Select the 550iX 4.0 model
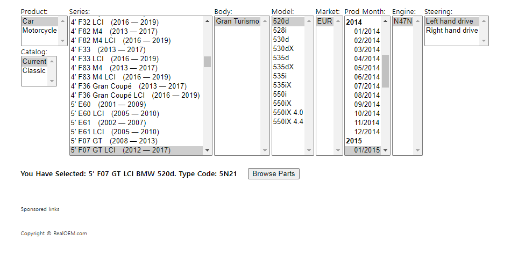The image size is (525, 254). [x=288, y=113]
